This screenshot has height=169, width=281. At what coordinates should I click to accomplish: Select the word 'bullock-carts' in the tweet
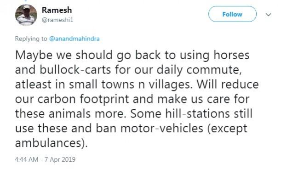(x=75, y=69)
